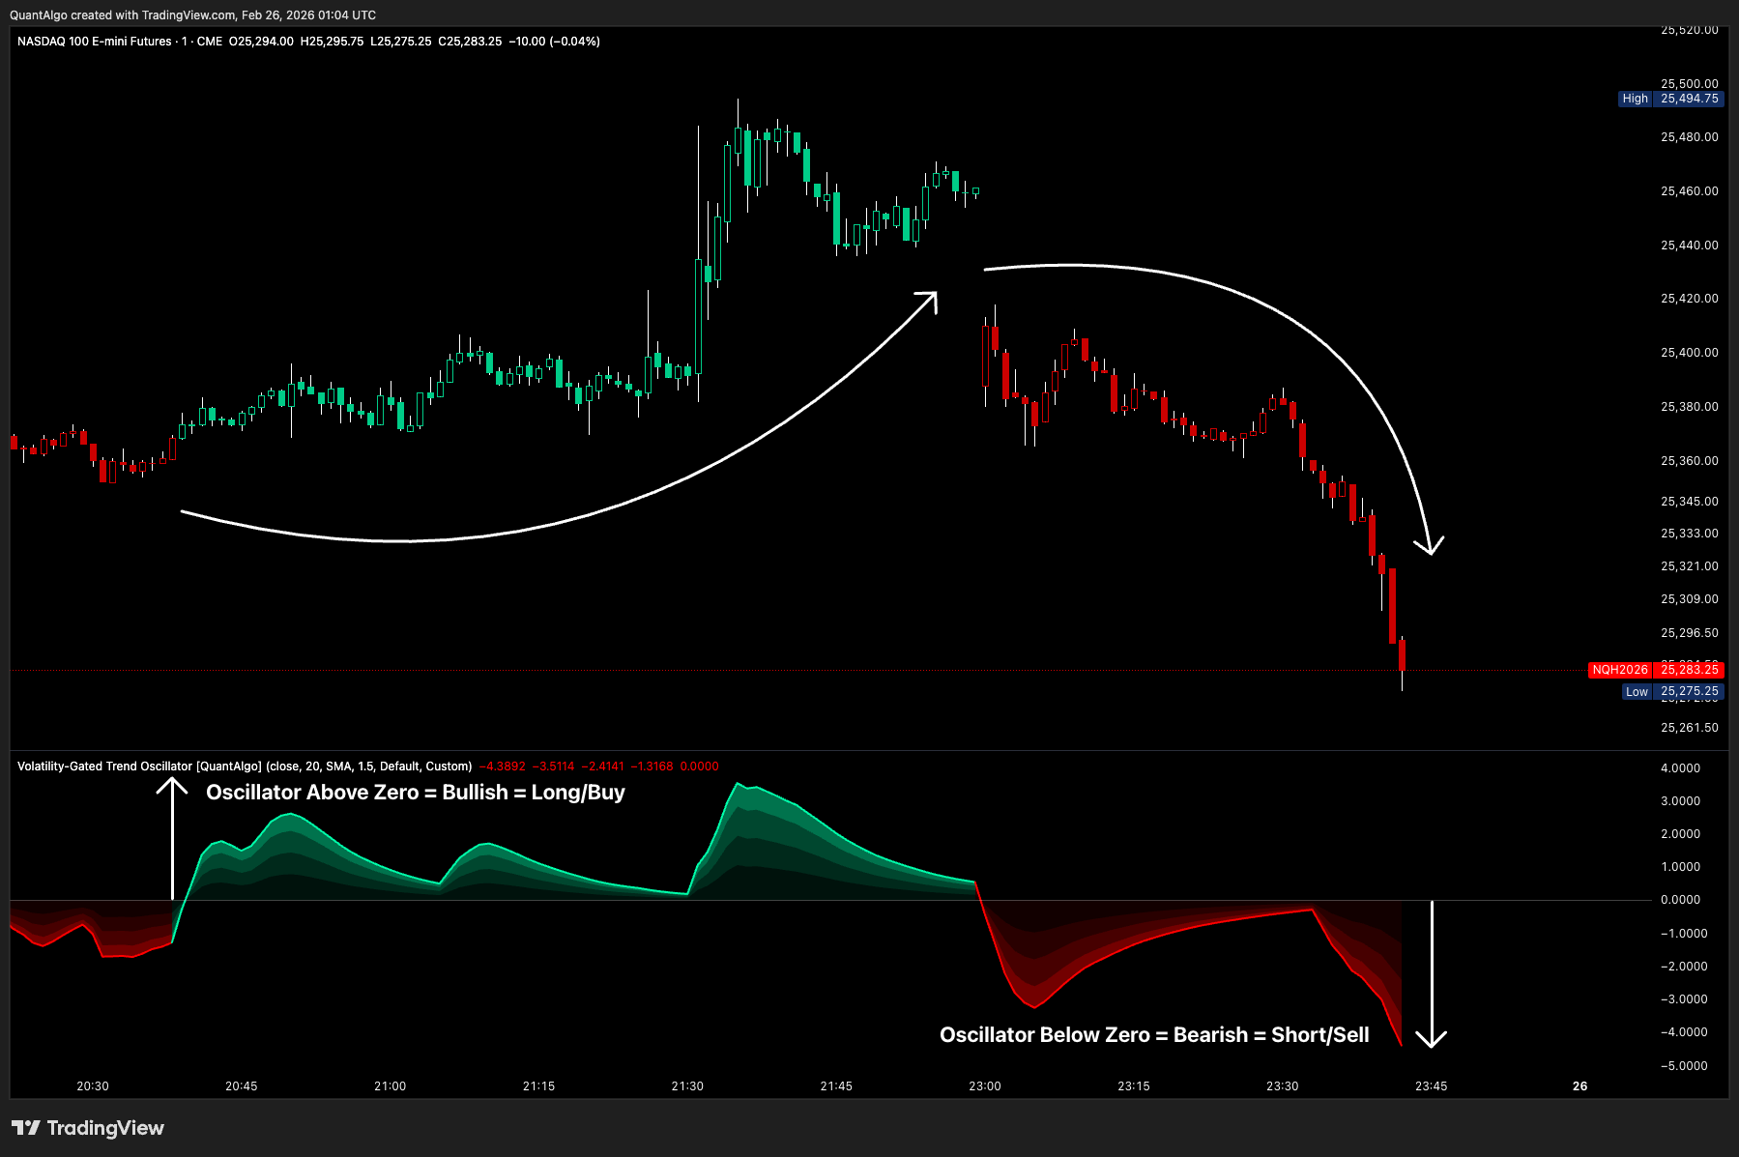The height and width of the screenshot is (1157, 1739).
Task: Click the 25,261.50 price axis label
Action: tap(1690, 728)
